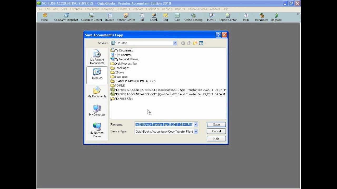337x189 pixels.
Task: Click the Check toolbar icon
Action: 154,17
